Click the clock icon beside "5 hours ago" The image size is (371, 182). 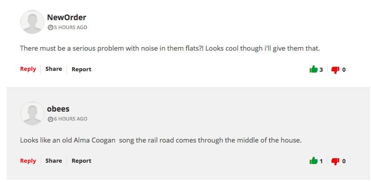[x=50, y=28]
